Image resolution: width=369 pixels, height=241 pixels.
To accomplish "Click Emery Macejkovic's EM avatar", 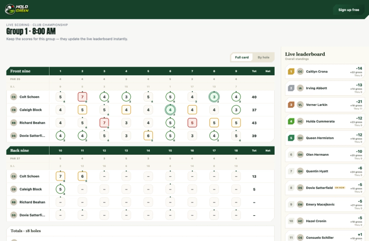I will (x=300, y=204).
